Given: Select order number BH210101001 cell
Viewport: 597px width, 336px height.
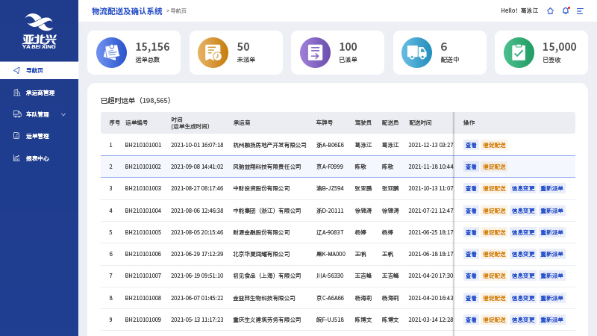Looking at the screenshot, I should click(143, 145).
